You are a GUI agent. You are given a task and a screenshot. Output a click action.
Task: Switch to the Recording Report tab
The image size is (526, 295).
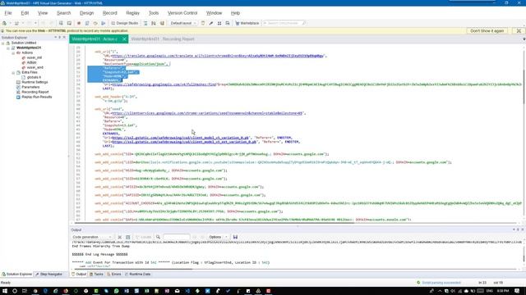pyautogui.click(x=163, y=39)
